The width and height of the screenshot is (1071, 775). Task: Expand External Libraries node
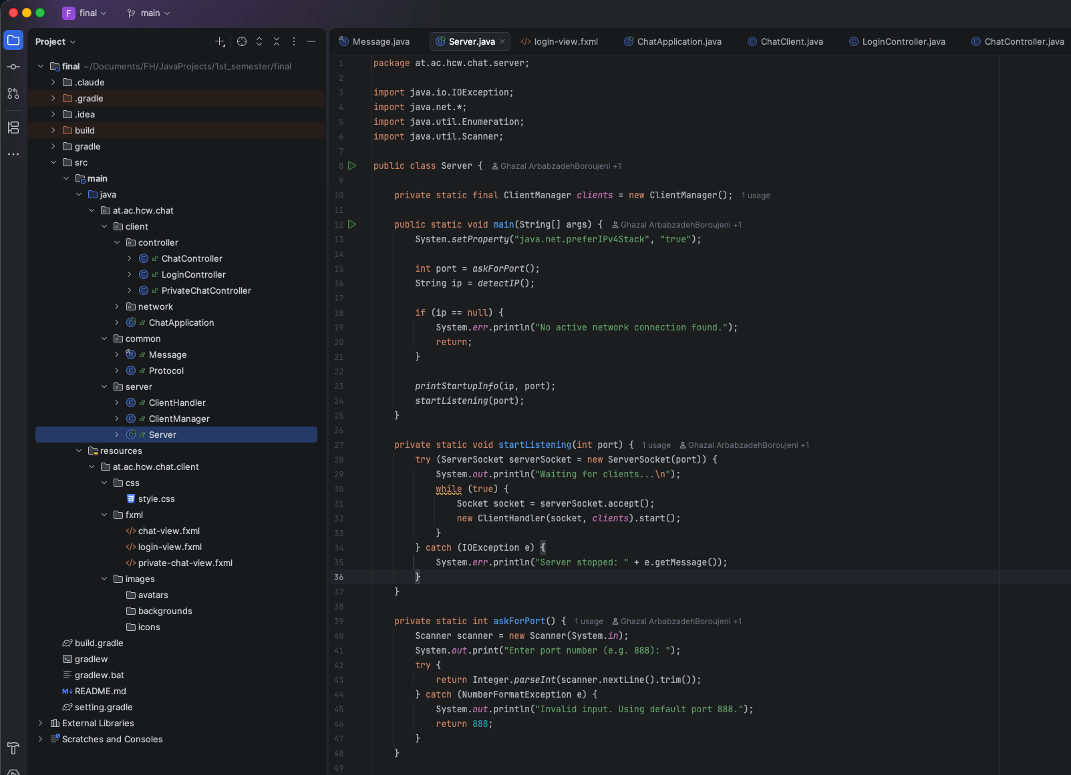(x=41, y=723)
